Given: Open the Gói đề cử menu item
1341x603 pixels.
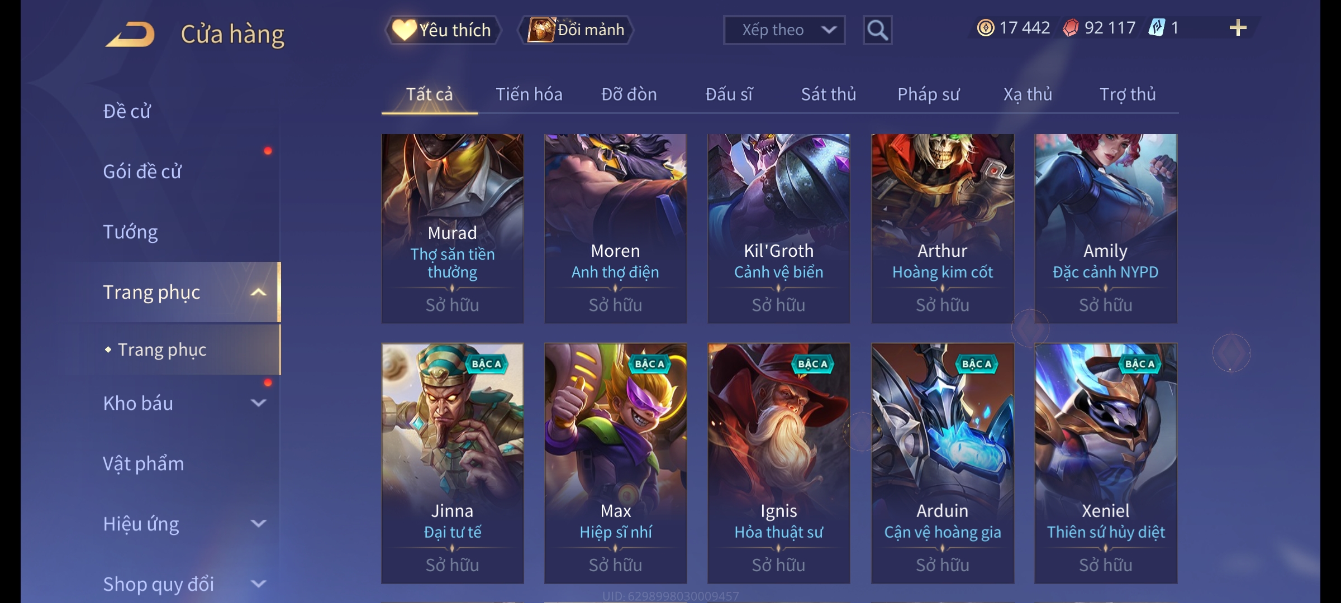Looking at the screenshot, I should click(x=142, y=171).
